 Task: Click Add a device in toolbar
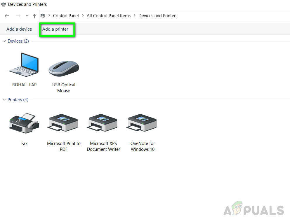pyautogui.click(x=19, y=29)
